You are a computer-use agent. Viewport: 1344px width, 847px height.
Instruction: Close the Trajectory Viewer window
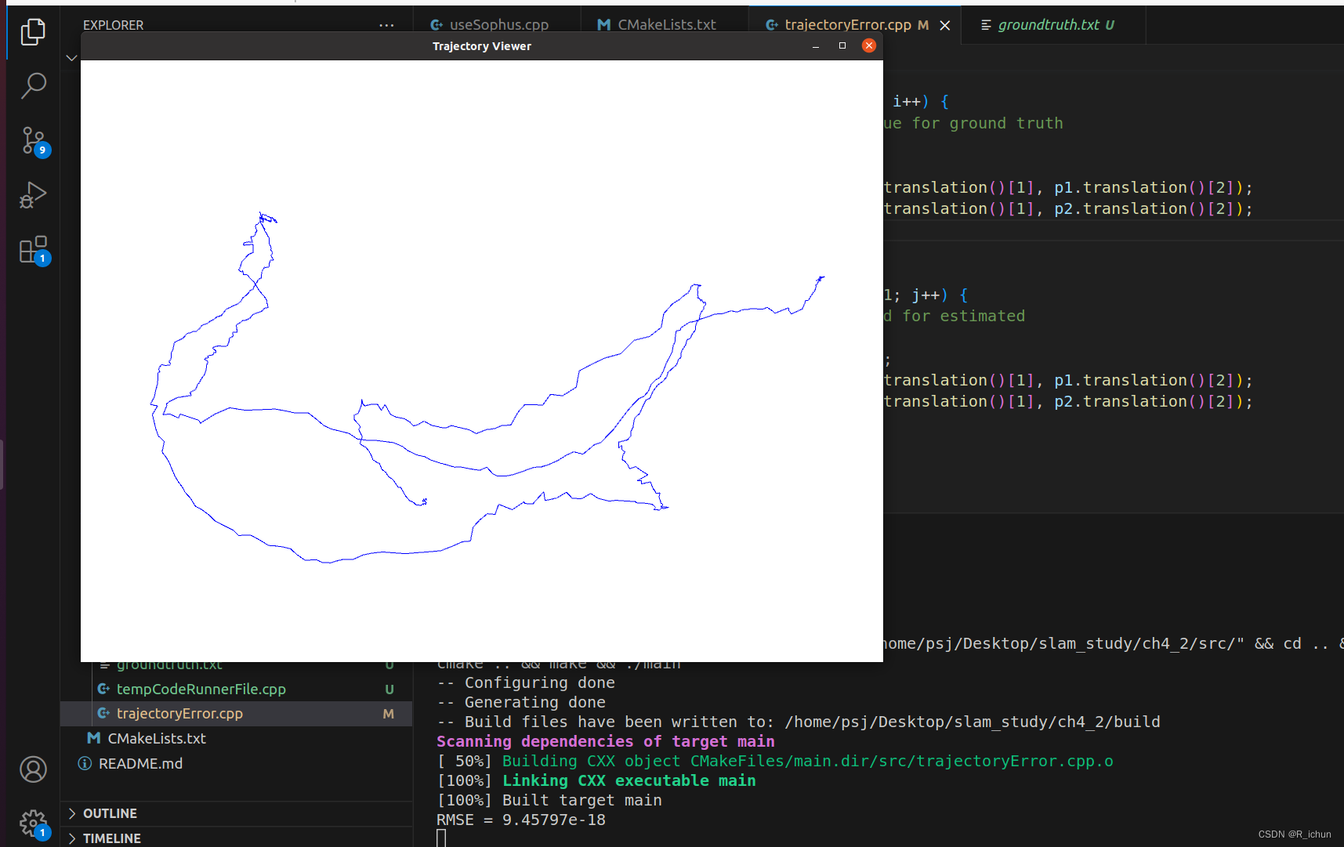pyautogui.click(x=869, y=45)
